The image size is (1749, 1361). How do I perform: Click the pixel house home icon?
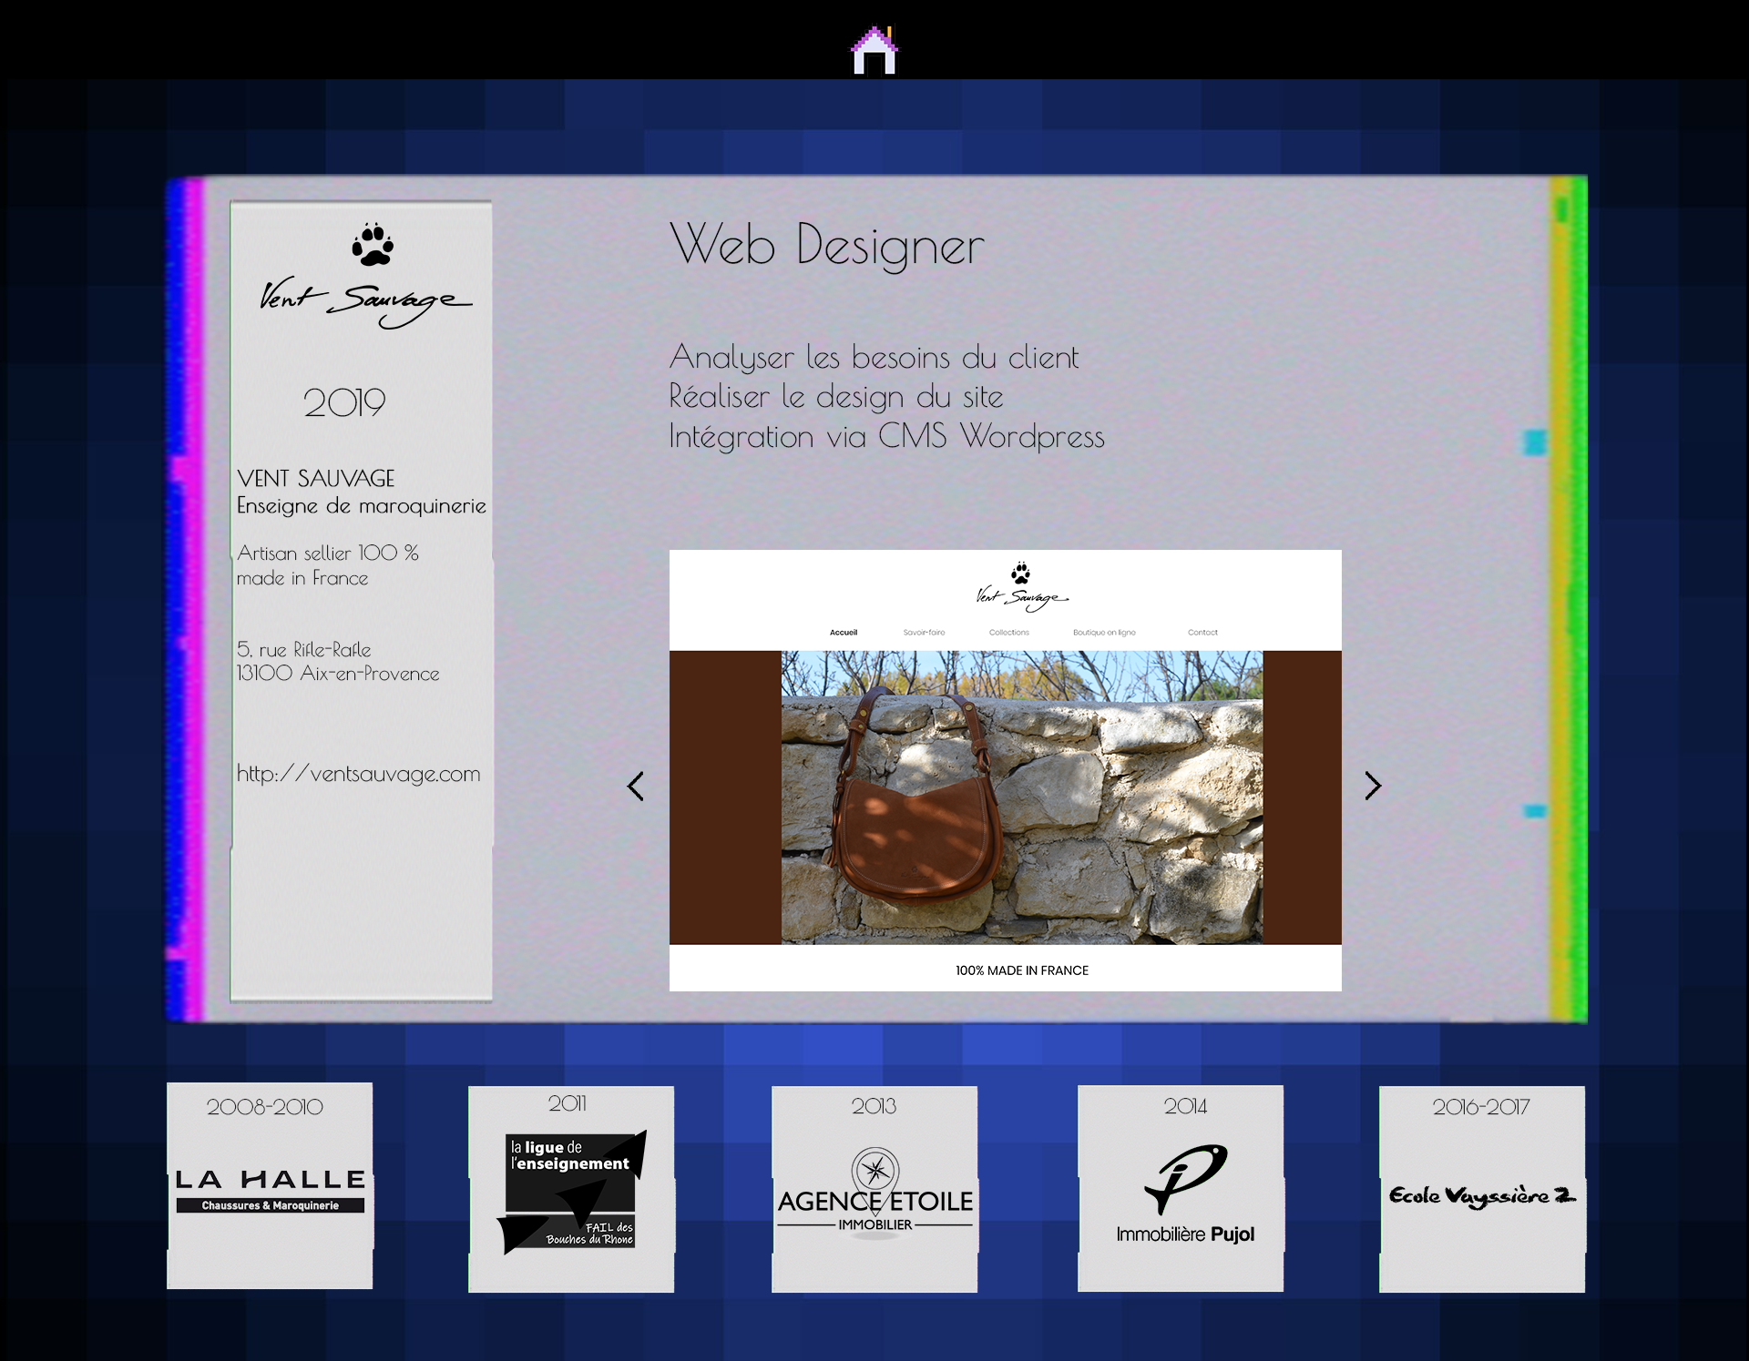click(x=874, y=49)
